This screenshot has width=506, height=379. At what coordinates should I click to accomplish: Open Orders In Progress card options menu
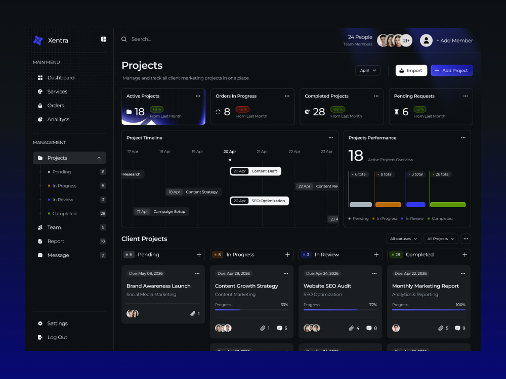point(287,96)
